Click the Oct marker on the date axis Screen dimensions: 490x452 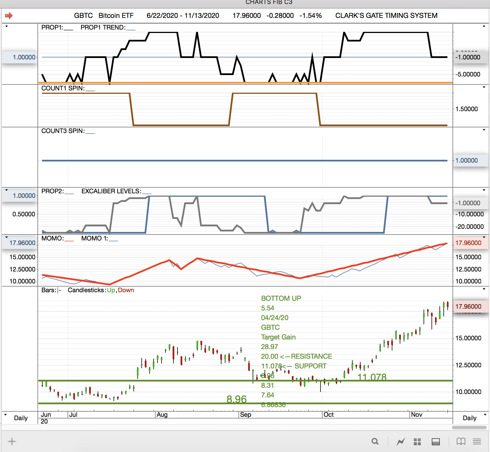328,414
